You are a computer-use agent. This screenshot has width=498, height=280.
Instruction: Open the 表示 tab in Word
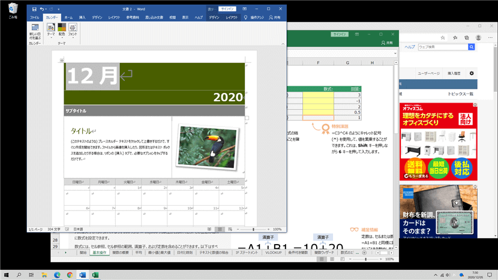point(185,17)
